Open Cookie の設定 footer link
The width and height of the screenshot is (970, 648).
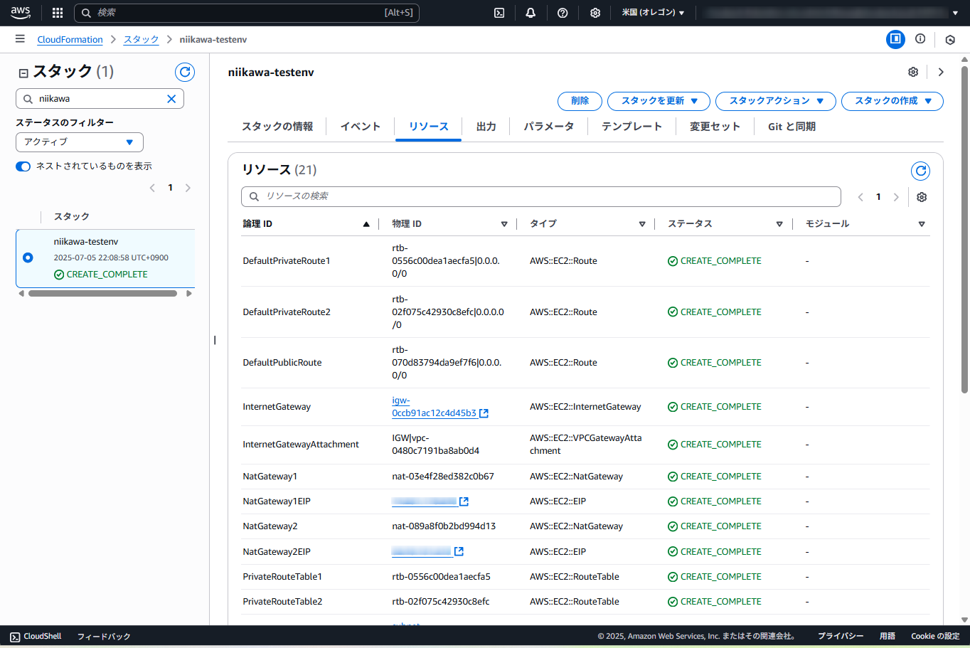935,637
